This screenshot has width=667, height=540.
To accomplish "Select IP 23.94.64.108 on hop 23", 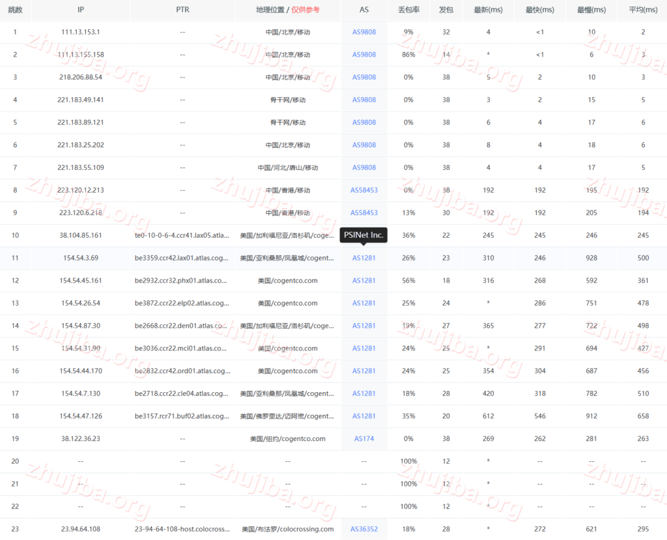I will click(81, 529).
